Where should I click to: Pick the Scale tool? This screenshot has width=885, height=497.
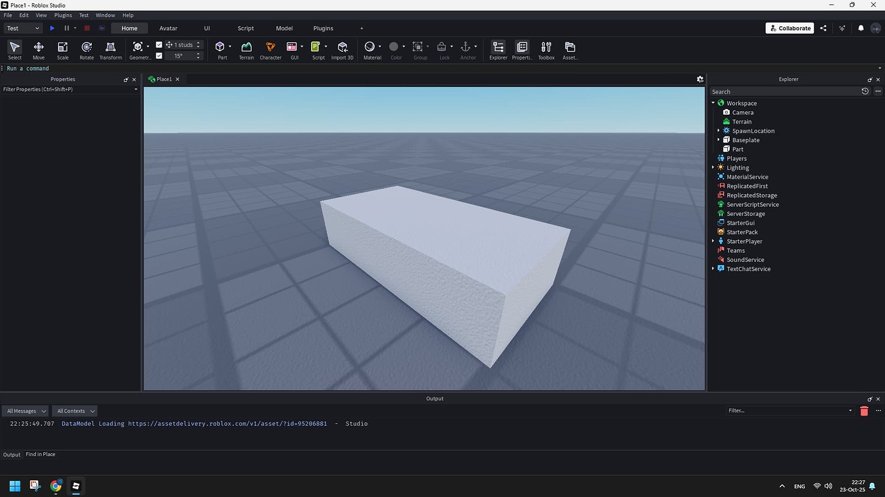click(63, 50)
